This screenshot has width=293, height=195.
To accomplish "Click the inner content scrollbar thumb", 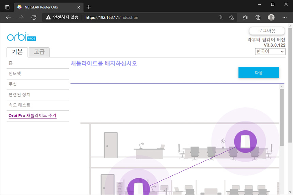I will [282, 117].
